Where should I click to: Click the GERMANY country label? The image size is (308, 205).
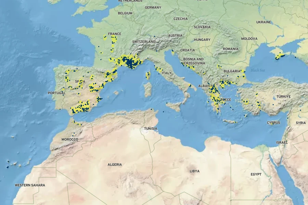tap(153, 8)
